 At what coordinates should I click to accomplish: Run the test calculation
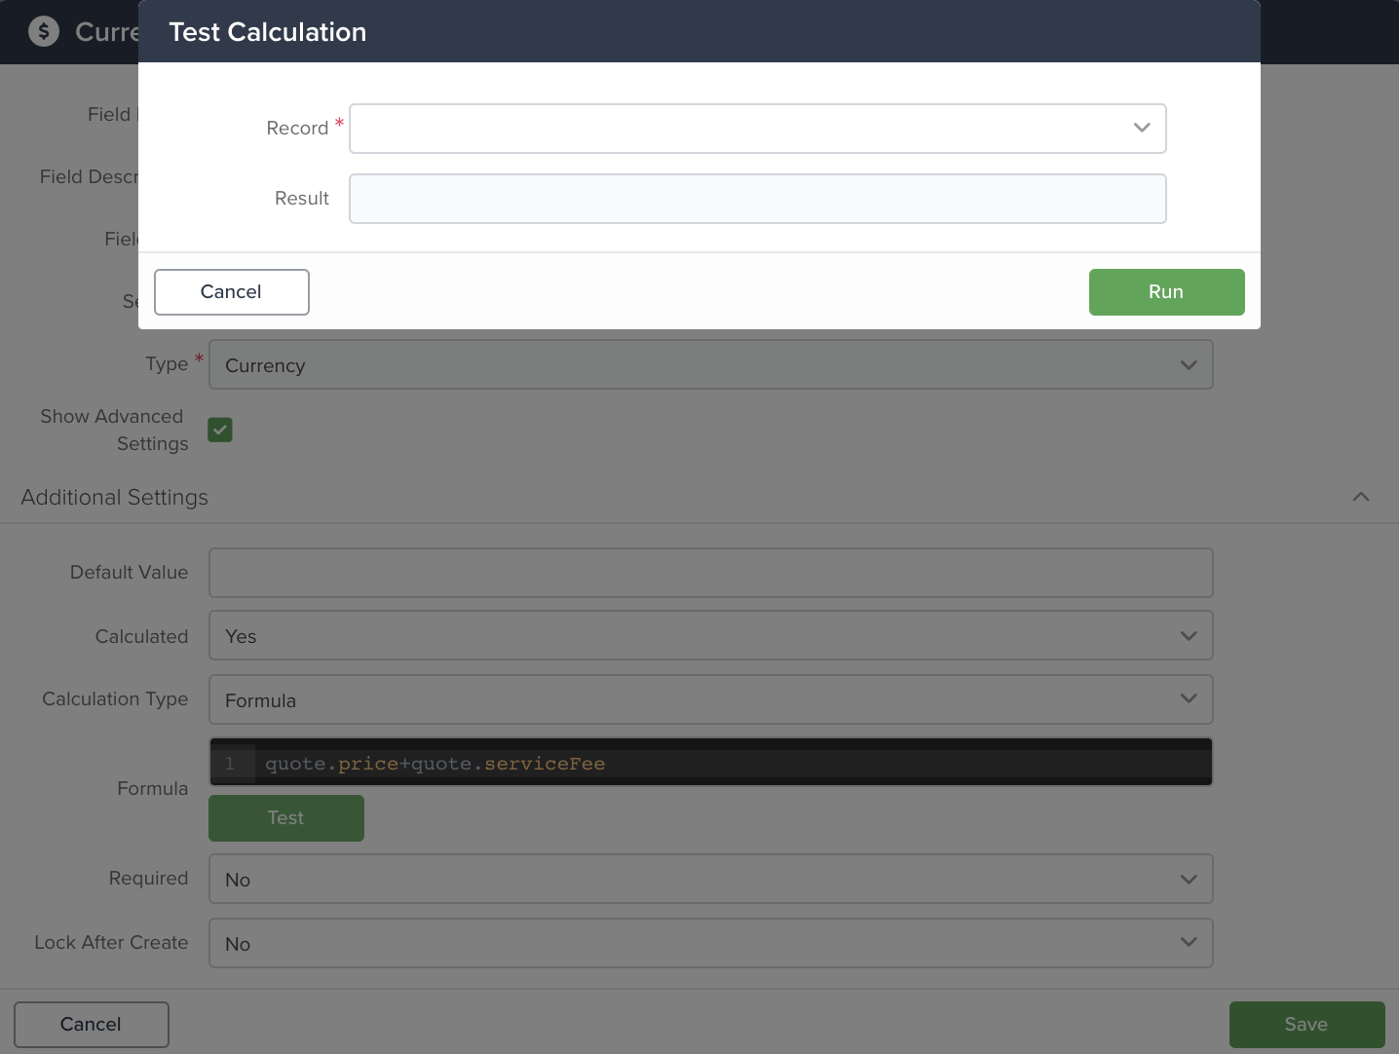click(x=1166, y=292)
